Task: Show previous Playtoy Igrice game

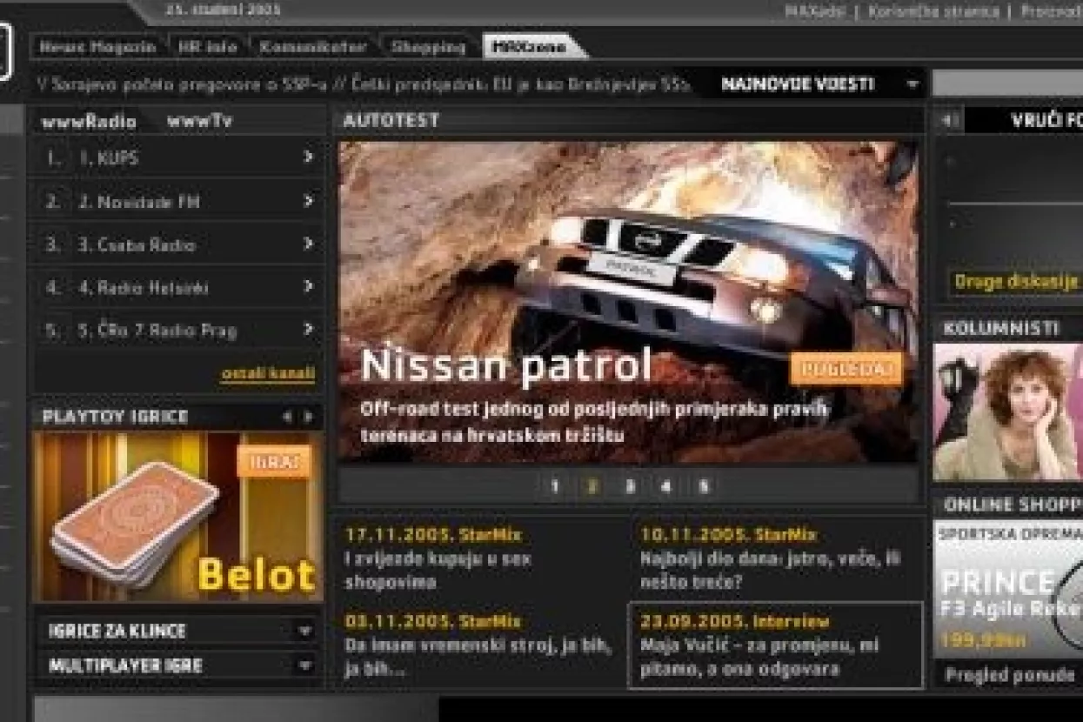Action: click(x=287, y=417)
